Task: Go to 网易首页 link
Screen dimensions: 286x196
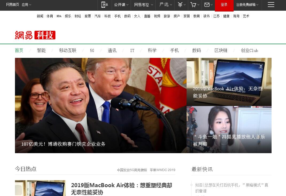Action: point(13,5)
